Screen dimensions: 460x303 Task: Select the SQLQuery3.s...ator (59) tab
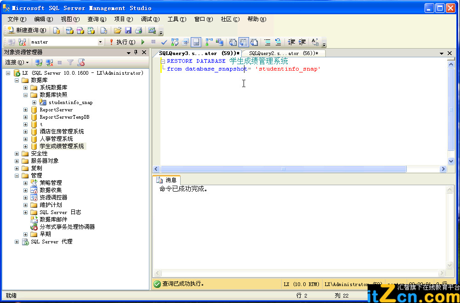(x=199, y=53)
